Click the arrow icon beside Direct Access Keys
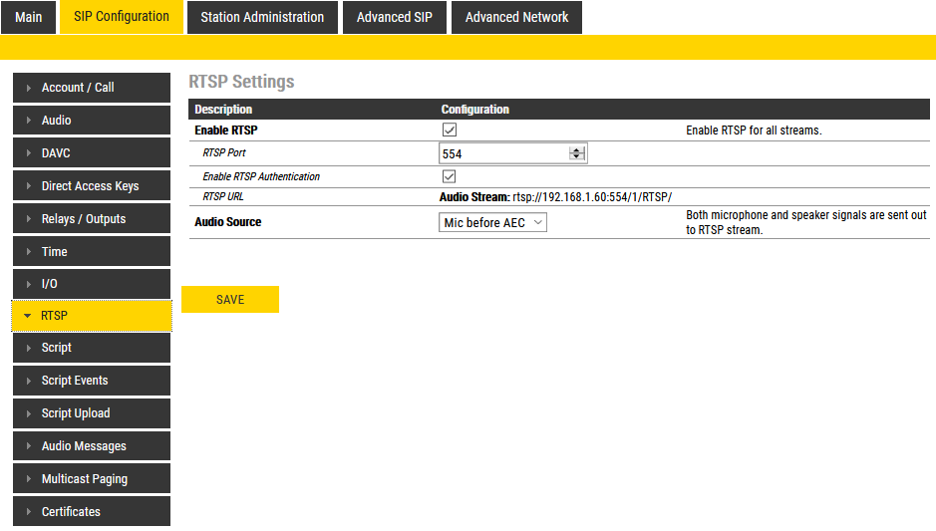The height and width of the screenshot is (531, 936). click(28, 186)
